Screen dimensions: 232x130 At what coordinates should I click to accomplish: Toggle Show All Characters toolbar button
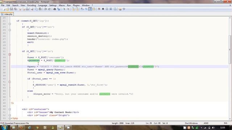point(86,9)
